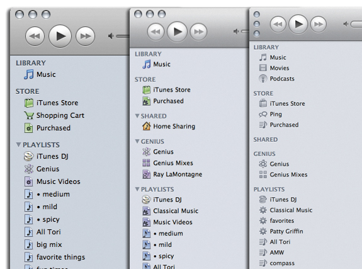Click Genius atom icon in middle window

click(x=146, y=152)
